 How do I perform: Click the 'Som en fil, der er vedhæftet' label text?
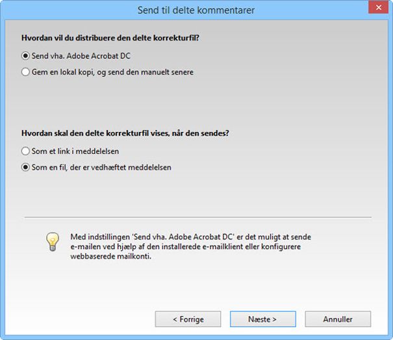coord(101,167)
